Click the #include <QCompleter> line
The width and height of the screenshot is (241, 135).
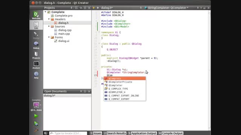116,24
